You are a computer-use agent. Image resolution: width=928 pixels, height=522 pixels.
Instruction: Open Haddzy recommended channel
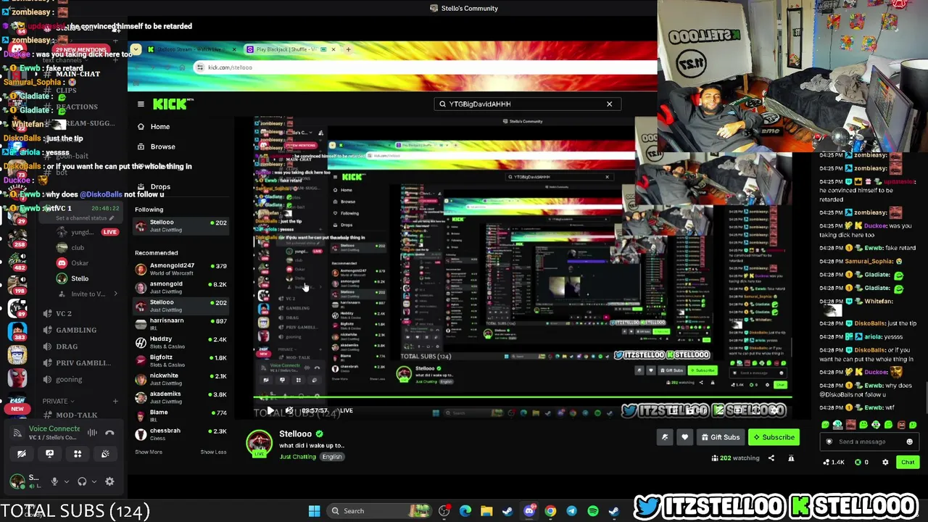click(181, 342)
